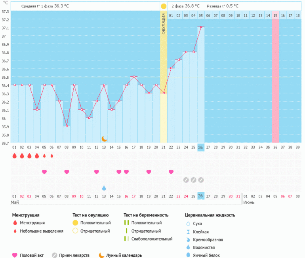Click the yellow sun icon above the ovulation column

[x=164, y=6]
